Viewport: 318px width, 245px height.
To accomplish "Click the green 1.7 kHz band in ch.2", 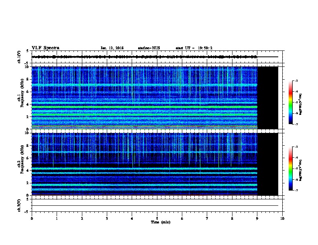I will [x=145, y=185].
